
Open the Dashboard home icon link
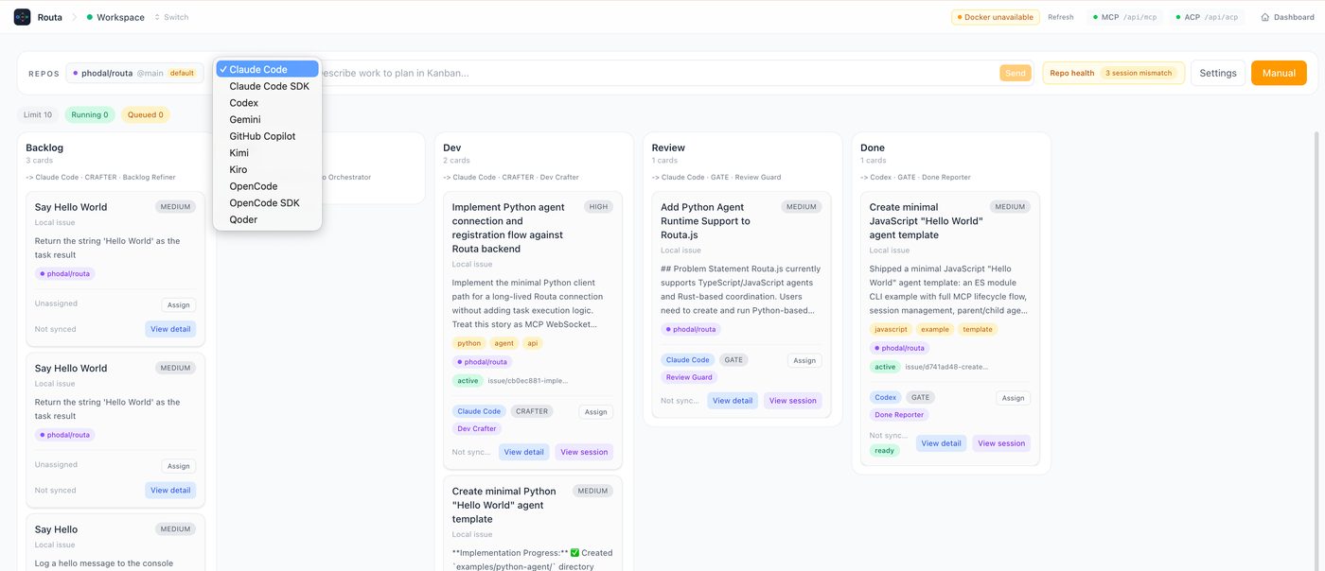pyautogui.click(x=1288, y=17)
